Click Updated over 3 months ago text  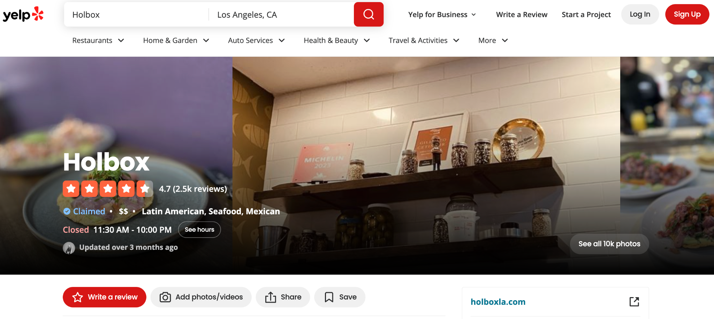click(128, 247)
